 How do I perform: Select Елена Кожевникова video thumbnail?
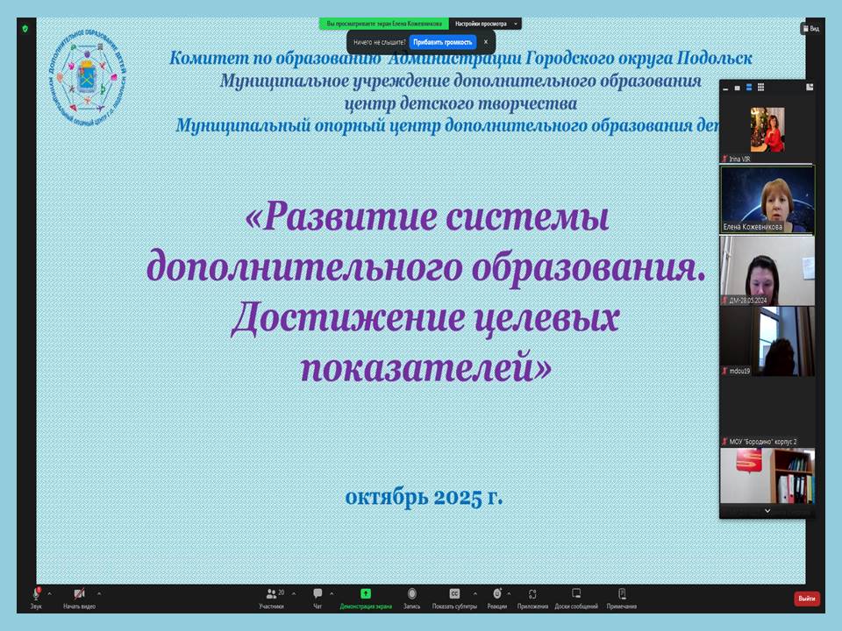click(x=767, y=200)
